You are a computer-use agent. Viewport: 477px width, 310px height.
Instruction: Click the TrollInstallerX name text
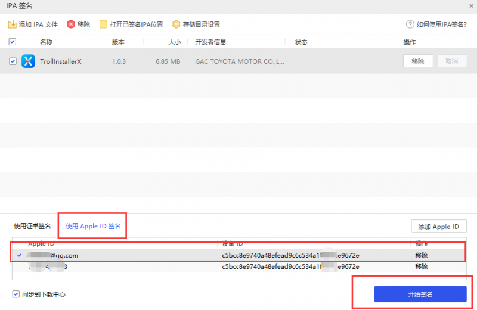(61, 61)
